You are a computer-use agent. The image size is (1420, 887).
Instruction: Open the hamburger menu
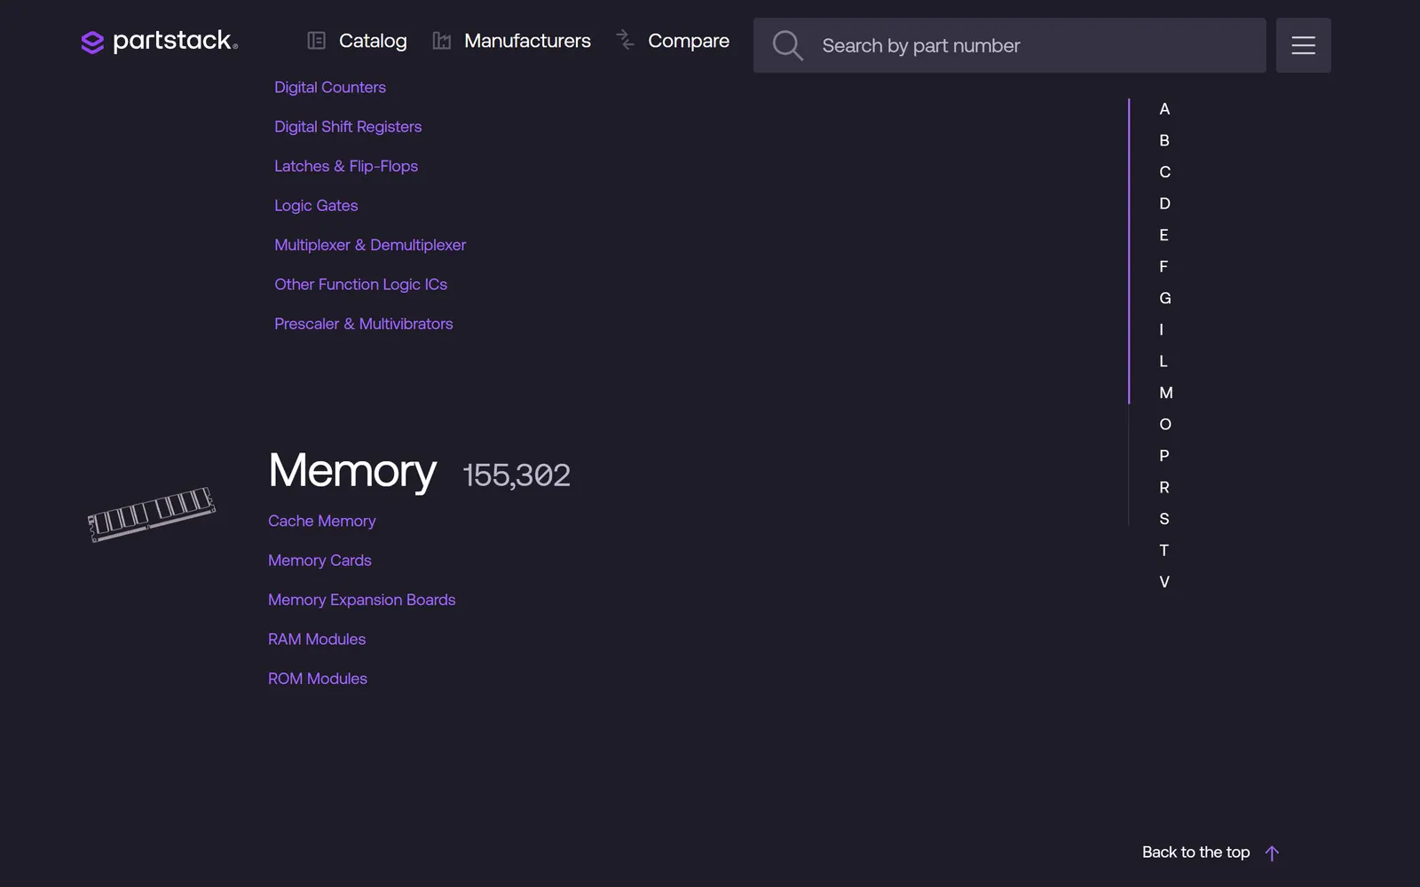pyautogui.click(x=1303, y=45)
